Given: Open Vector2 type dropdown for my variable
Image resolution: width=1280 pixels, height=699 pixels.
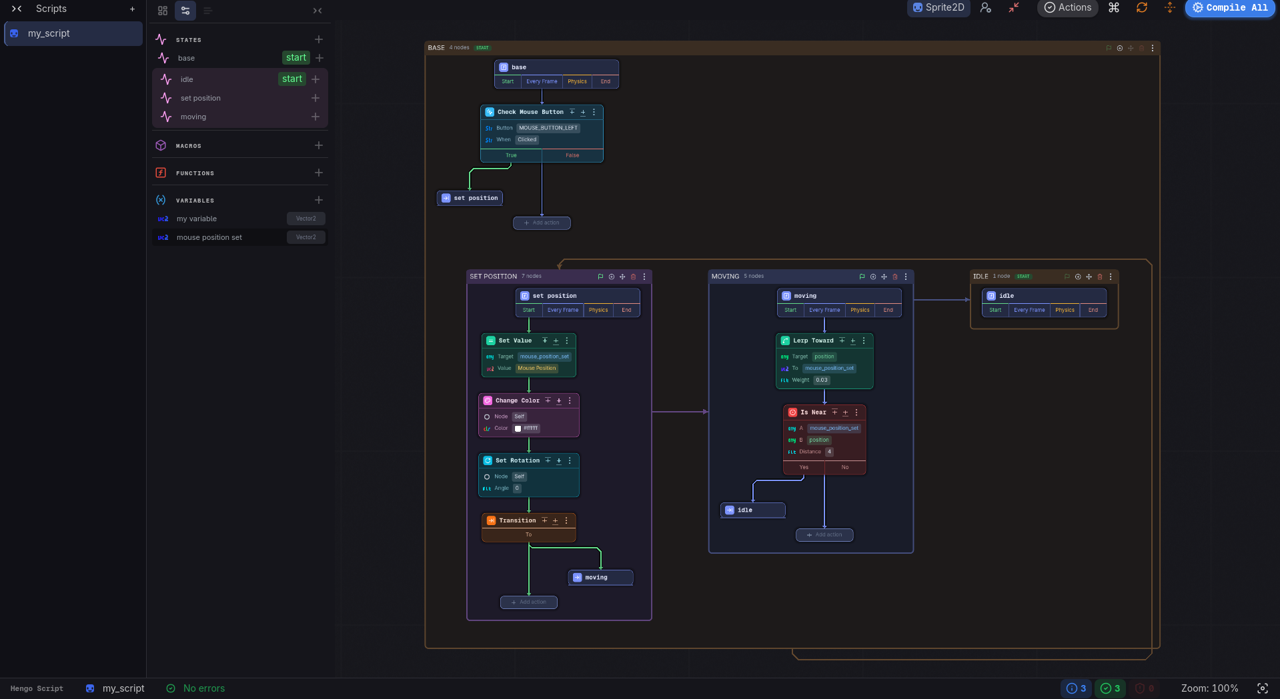Looking at the screenshot, I should point(306,219).
